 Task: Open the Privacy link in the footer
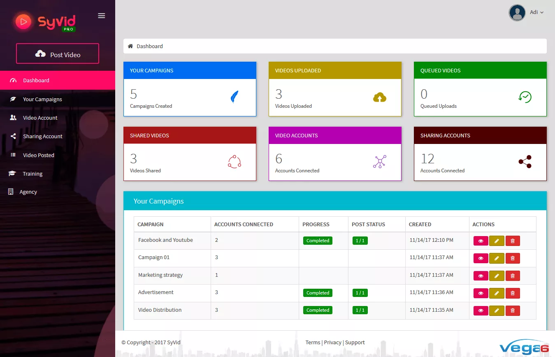click(x=332, y=342)
